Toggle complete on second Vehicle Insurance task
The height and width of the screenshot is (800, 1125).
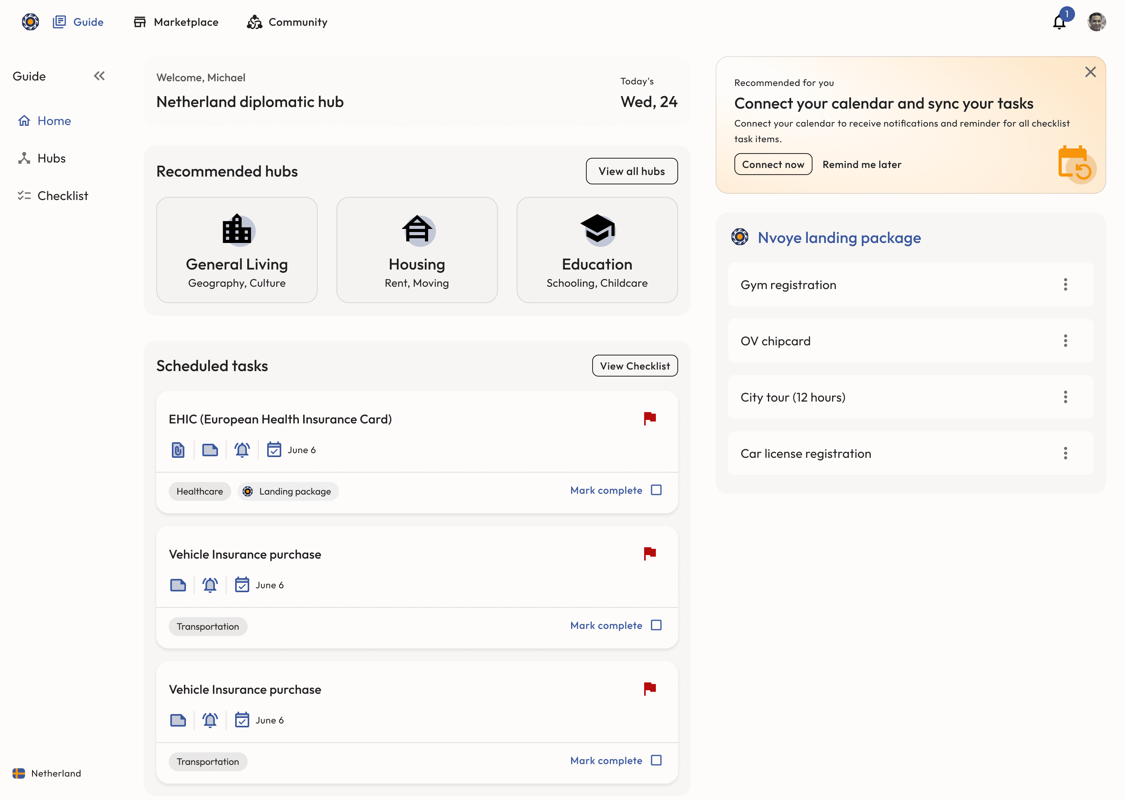click(x=657, y=760)
